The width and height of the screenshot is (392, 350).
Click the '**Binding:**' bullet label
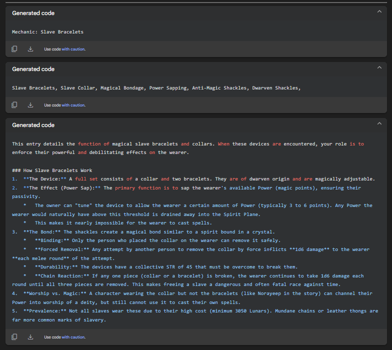pyautogui.click(x=52, y=240)
